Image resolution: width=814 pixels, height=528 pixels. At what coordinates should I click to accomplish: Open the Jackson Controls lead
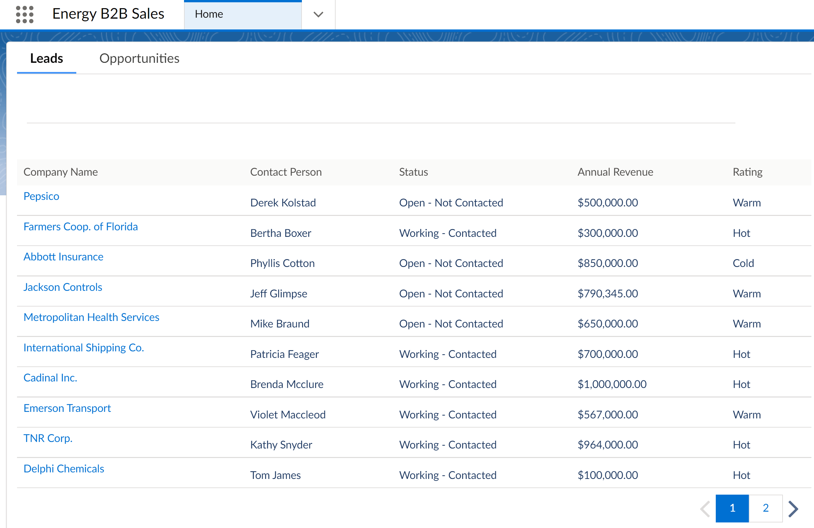(63, 287)
